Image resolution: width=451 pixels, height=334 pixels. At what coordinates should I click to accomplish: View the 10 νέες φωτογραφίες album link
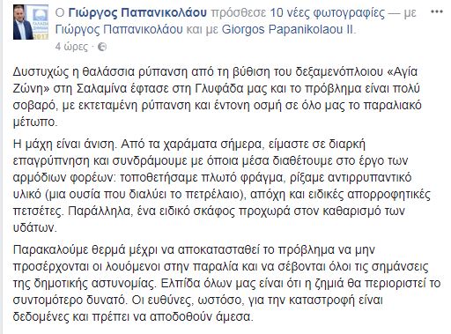pos(327,13)
